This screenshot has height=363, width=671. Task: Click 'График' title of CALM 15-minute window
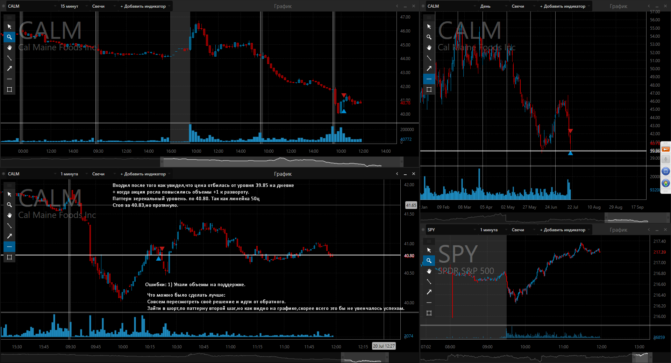tap(283, 6)
